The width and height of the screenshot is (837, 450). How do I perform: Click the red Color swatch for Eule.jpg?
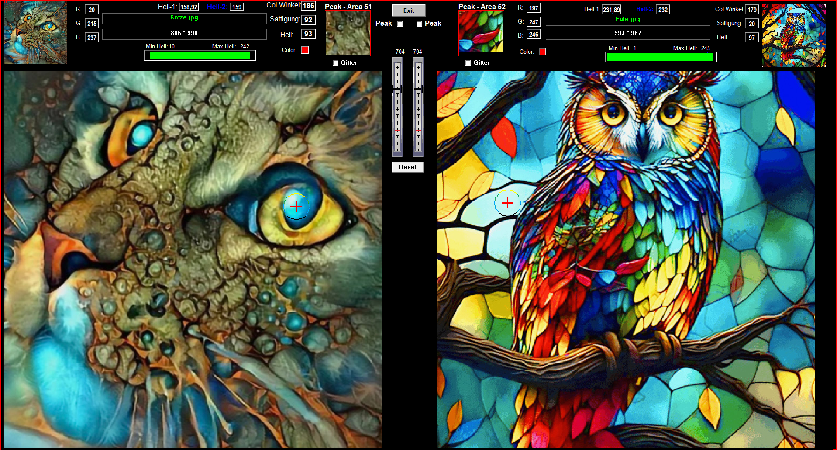[x=542, y=52]
